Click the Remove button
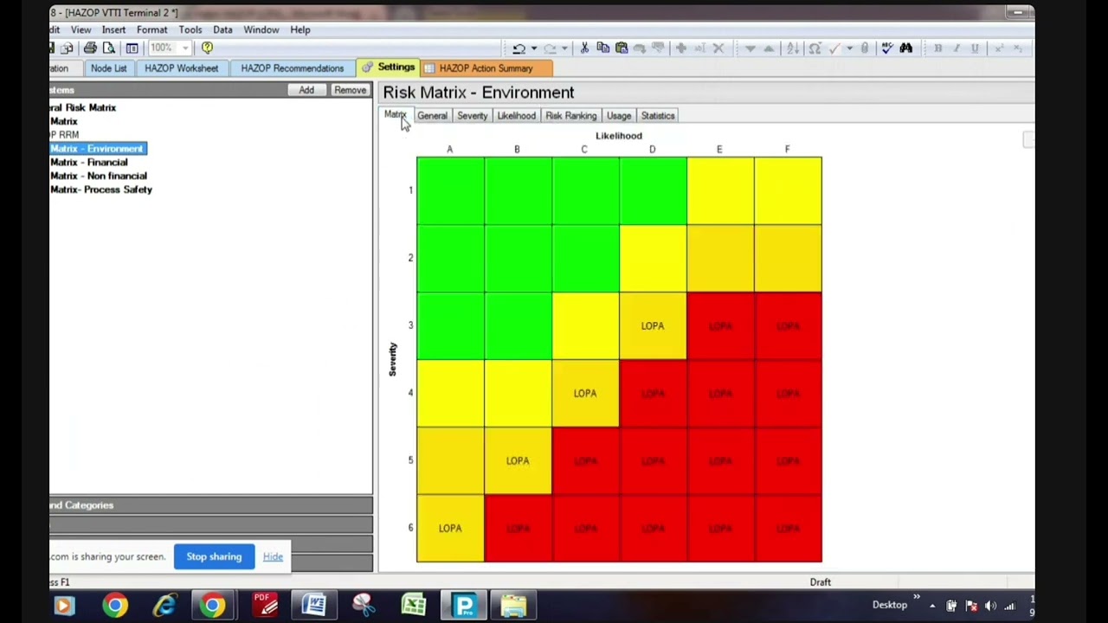Screen dimensions: 1108x623 pos(350,90)
